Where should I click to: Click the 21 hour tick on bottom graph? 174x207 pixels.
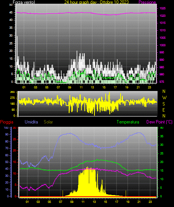tap(139, 202)
